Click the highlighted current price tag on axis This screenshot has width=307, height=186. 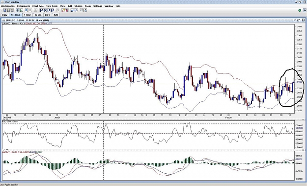click(299, 82)
